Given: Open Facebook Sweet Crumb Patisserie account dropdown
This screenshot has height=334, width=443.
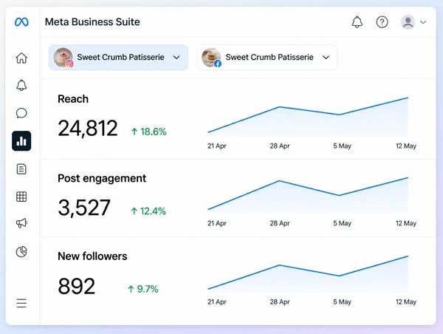Looking at the screenshot, I should click(267, 57).
